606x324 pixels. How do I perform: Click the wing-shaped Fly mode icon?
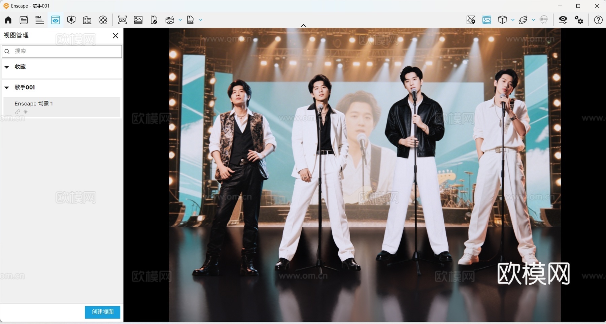click(x=523, y=20)
